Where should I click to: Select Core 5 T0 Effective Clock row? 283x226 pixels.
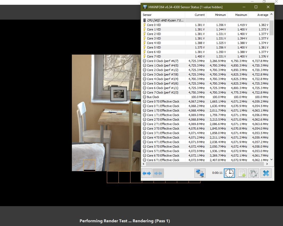[x=205, y=147]
